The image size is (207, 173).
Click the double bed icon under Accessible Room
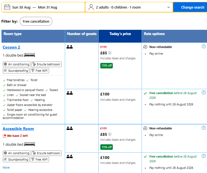pyautogui.click(x=30, y=144)
